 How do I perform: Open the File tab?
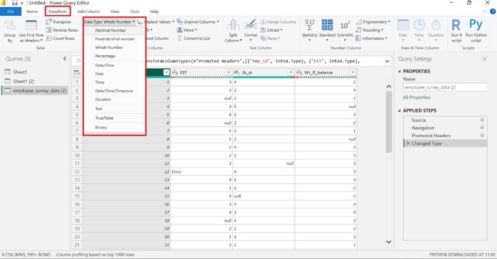[x=10, y=12]
